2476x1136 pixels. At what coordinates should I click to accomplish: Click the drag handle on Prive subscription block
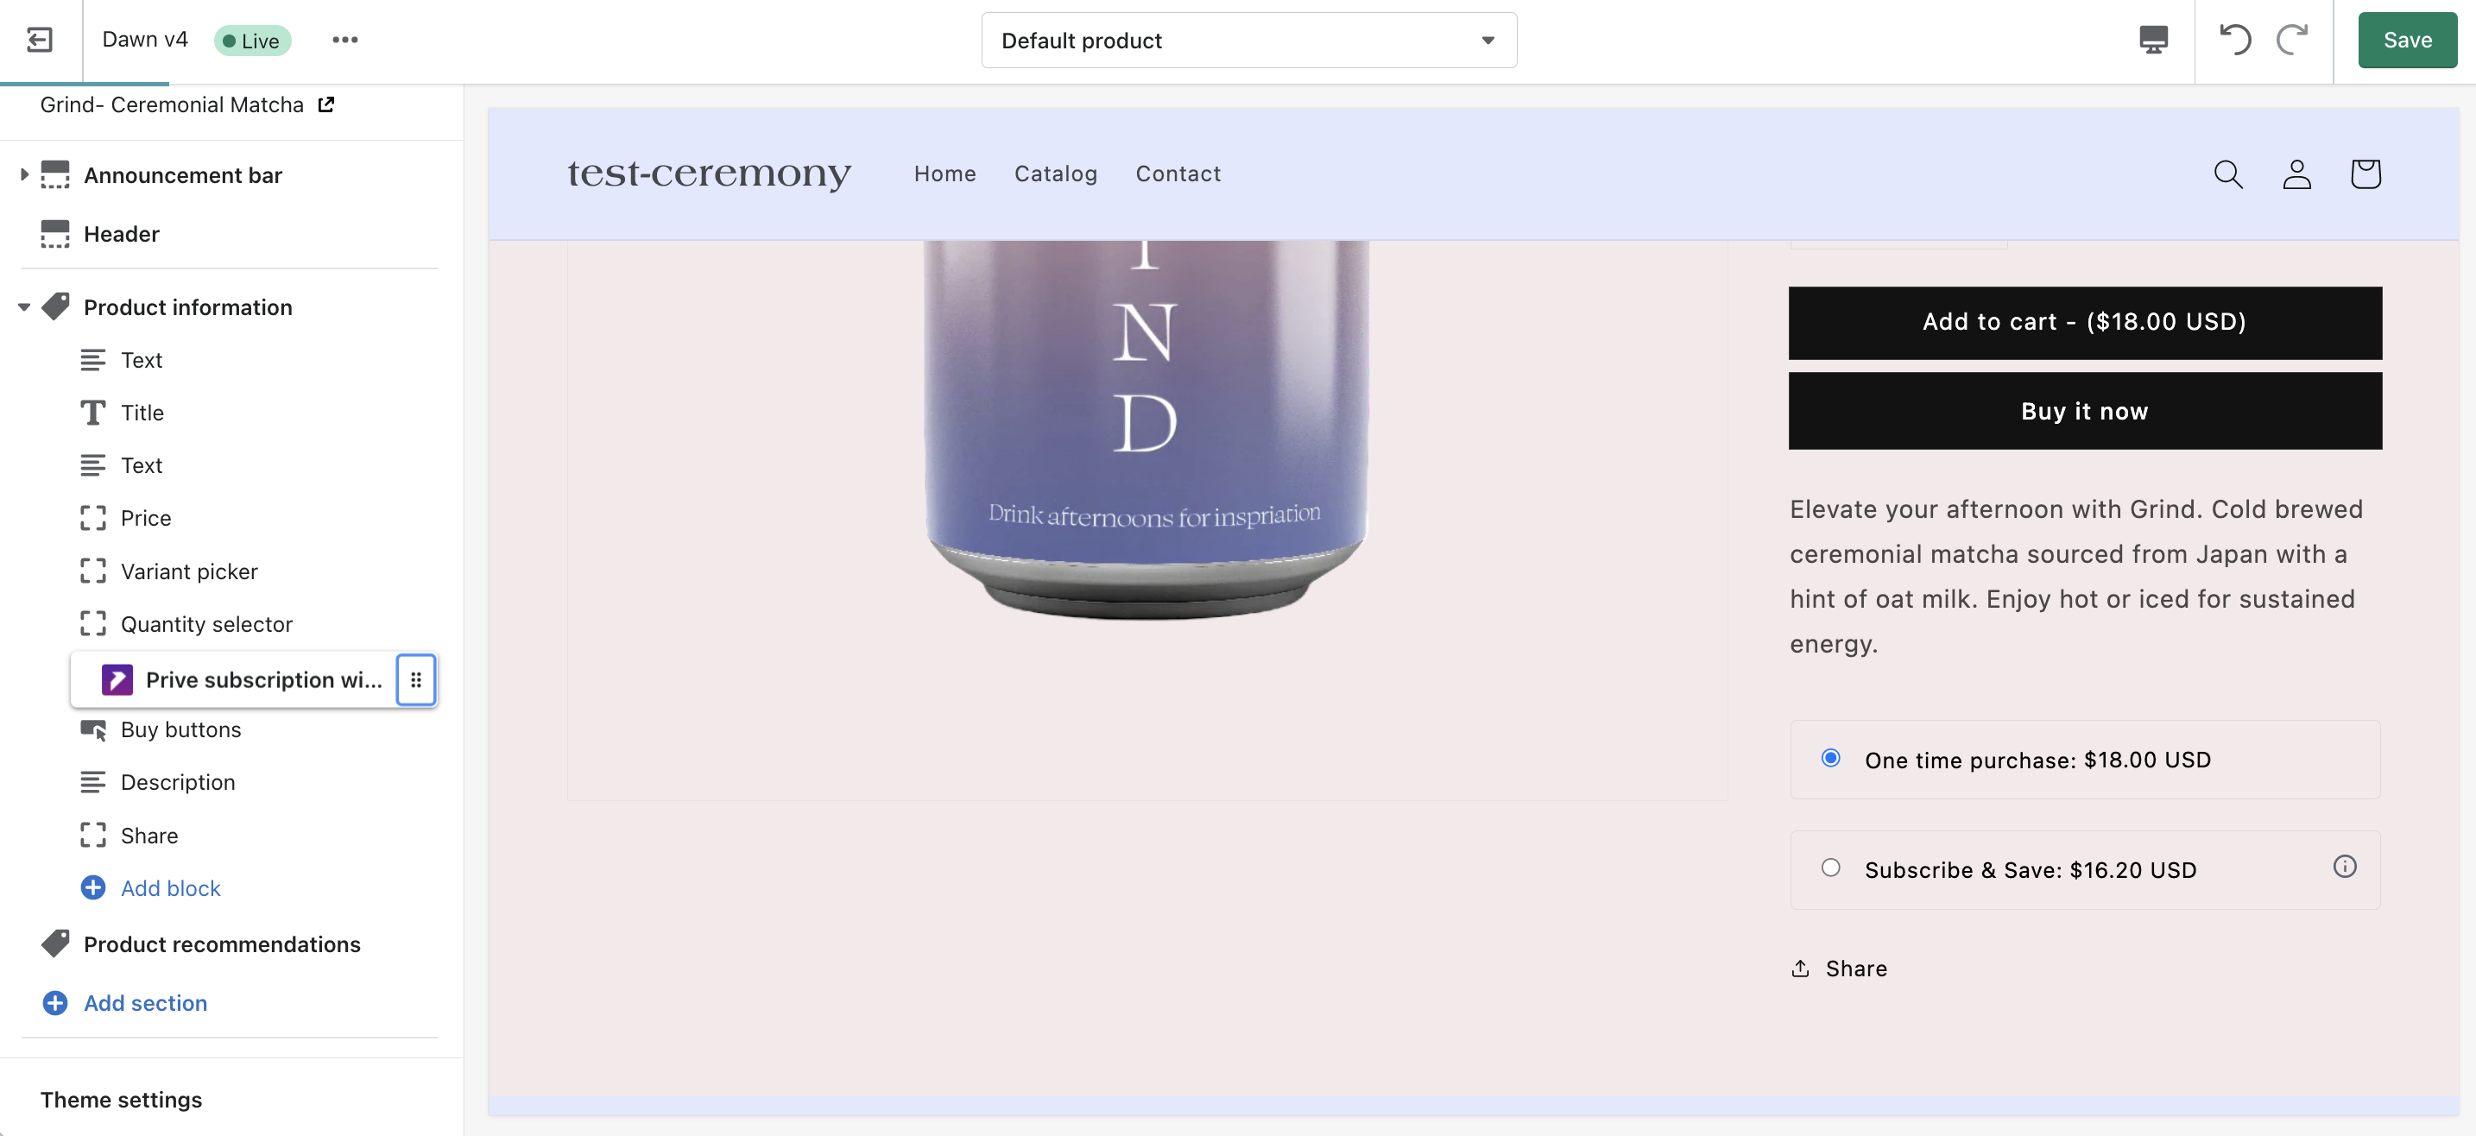pyautogui.click(x=416, y=679)
